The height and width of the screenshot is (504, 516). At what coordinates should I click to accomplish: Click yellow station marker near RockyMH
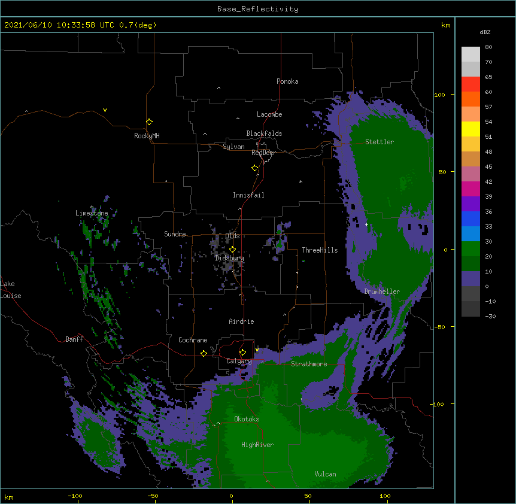[150, 122]
